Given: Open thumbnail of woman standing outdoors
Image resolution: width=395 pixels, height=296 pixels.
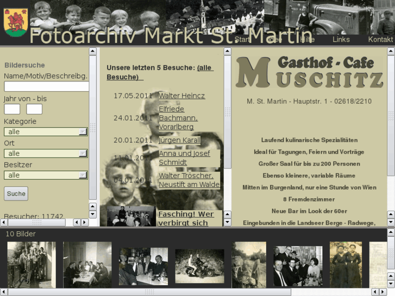Looking at the screenshot, I should click(x=249, y=264).
